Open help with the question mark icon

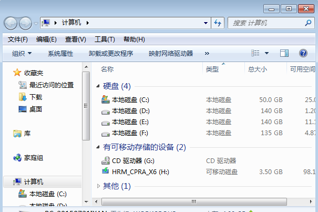[303, 53]
